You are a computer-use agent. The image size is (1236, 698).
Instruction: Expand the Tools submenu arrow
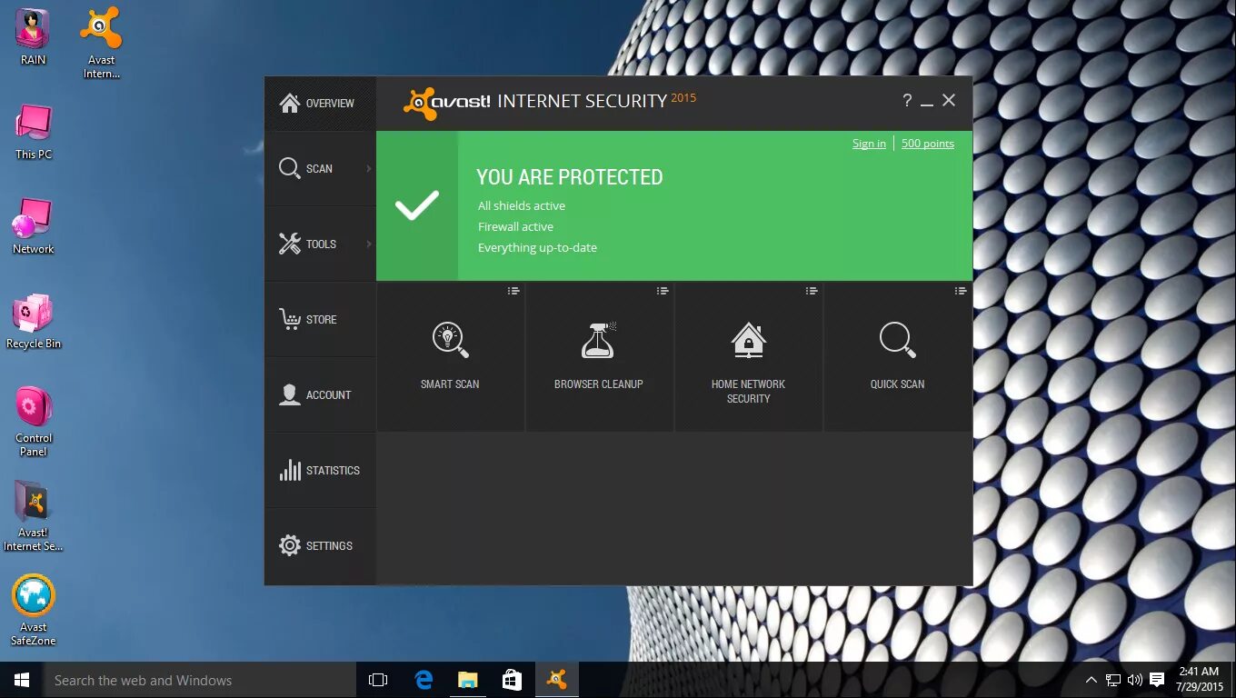(369, 244)
